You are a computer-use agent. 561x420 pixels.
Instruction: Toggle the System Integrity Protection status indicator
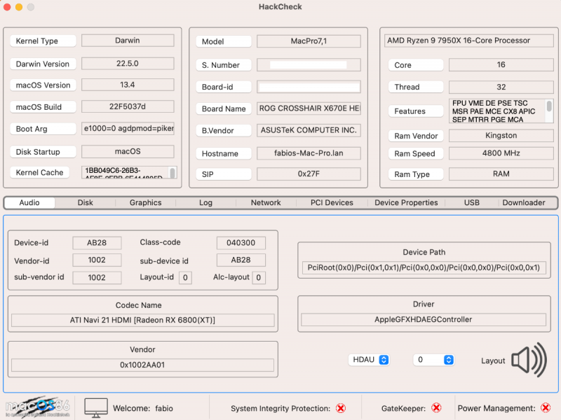(x=342, y=407)
